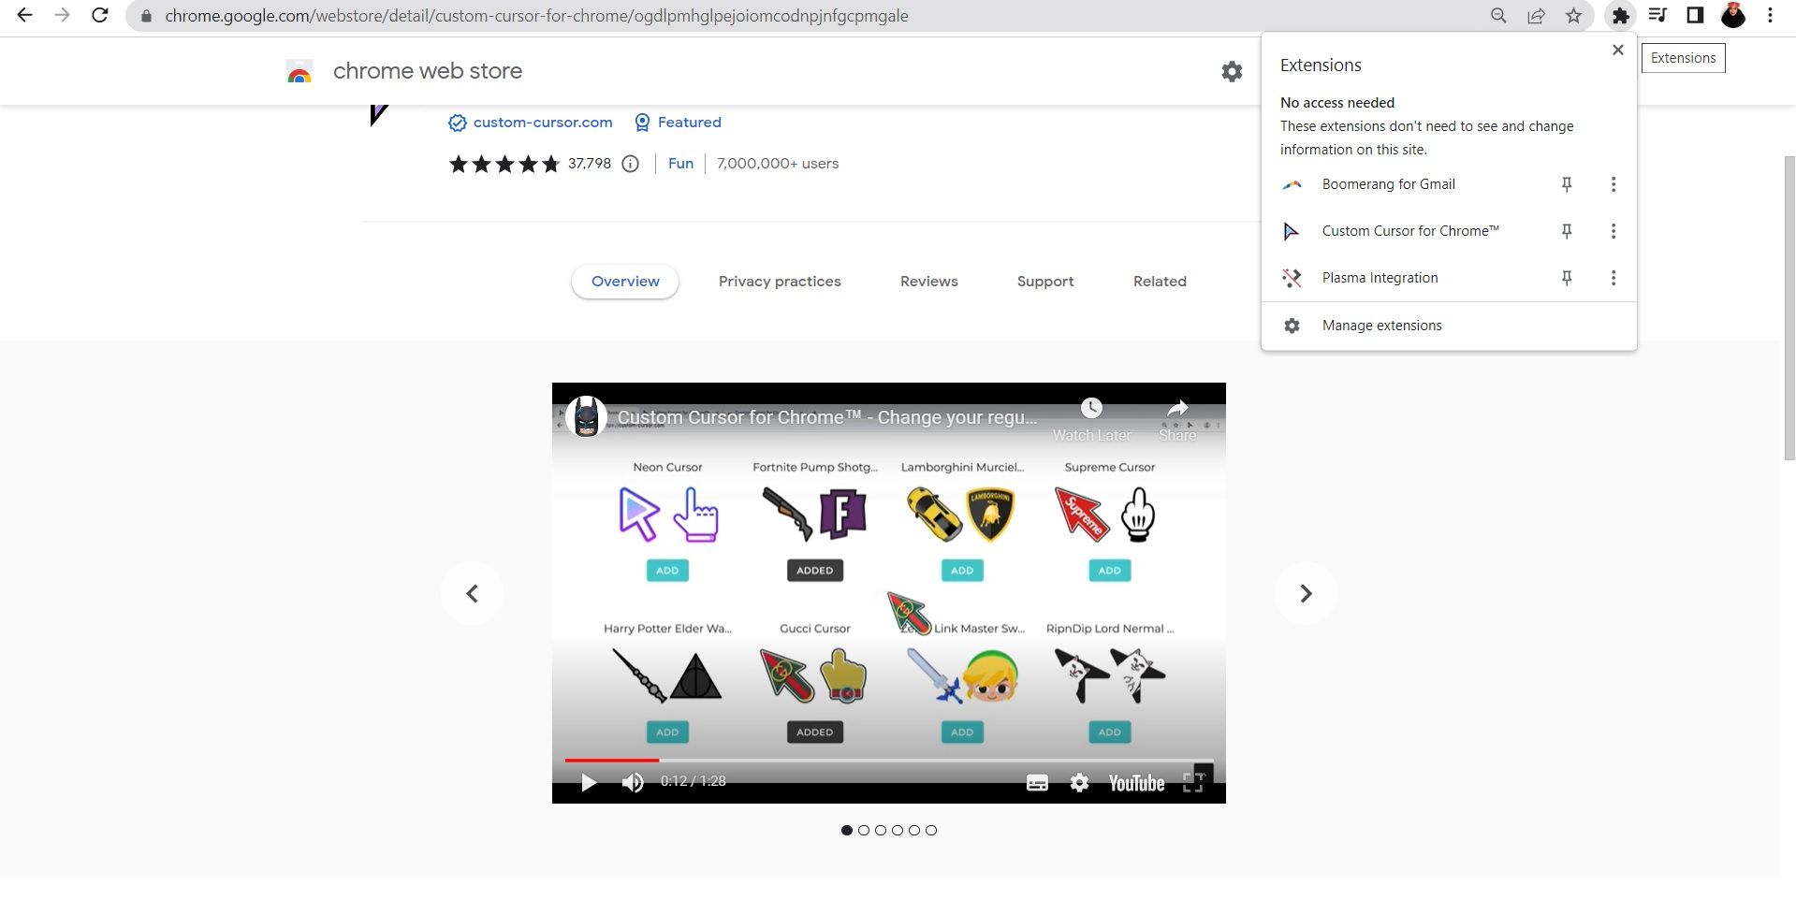This screenshot has height=914, width=1796.
Task: Select the Overview tab
Action: pos(625,282)
